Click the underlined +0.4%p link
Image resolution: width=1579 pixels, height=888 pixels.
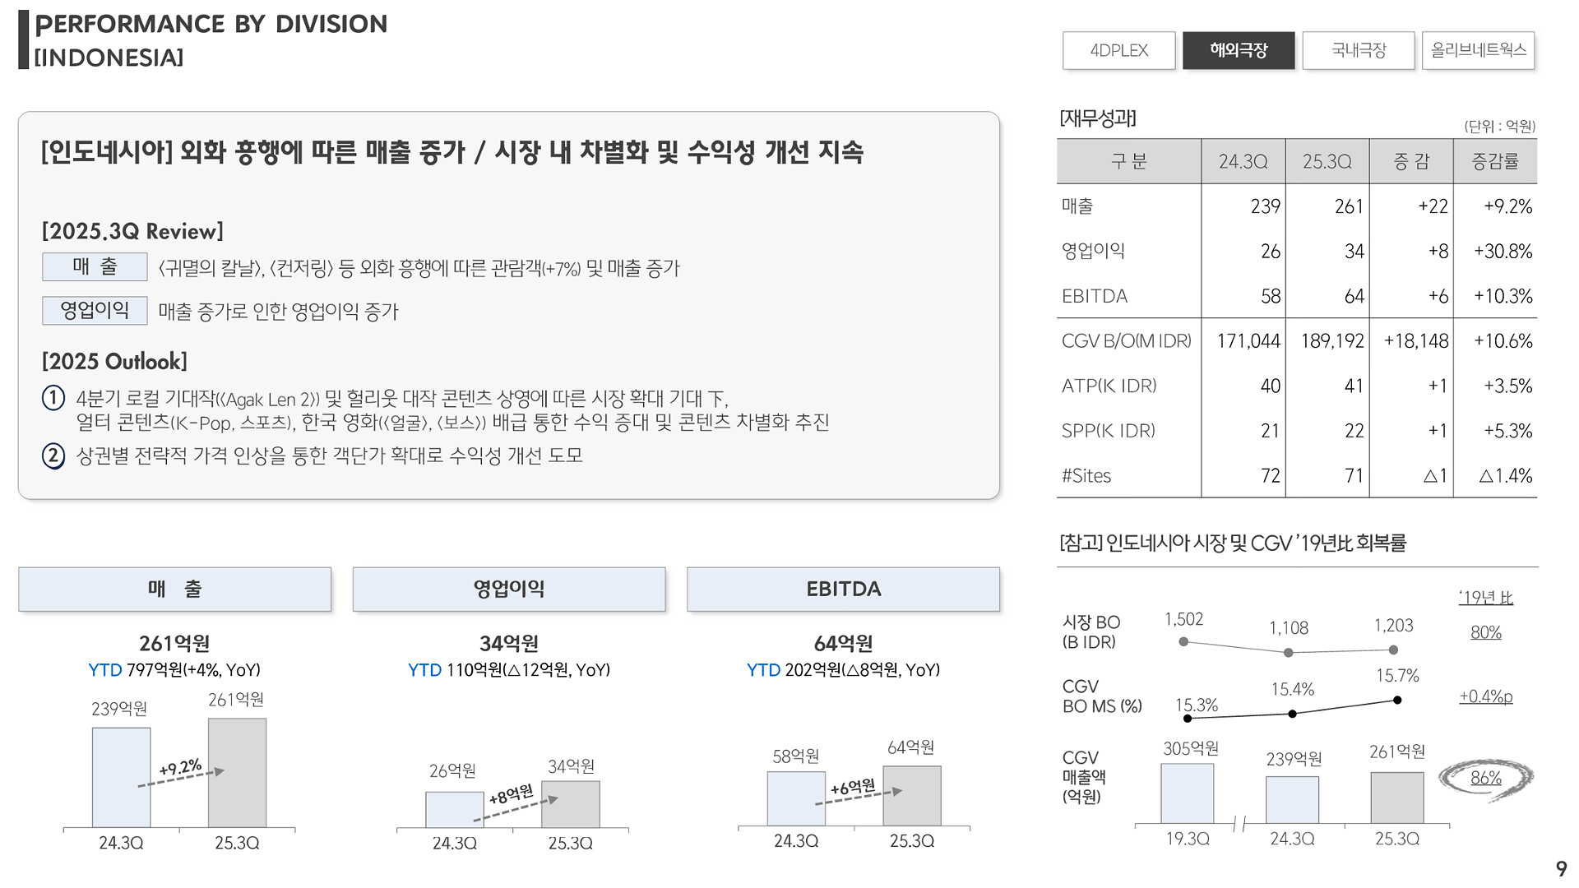(x=1485, y=696)
